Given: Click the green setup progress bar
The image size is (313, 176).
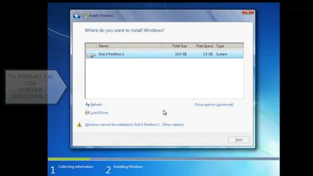Looking at the screenshot, I should pos(69,159).
